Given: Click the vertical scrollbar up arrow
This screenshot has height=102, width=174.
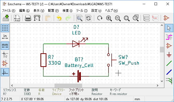Looking at the screenshot, I should (162, 25).
